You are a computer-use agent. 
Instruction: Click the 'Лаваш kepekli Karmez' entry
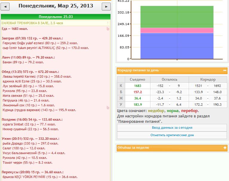pyautogui.click(x=37, y=76)
